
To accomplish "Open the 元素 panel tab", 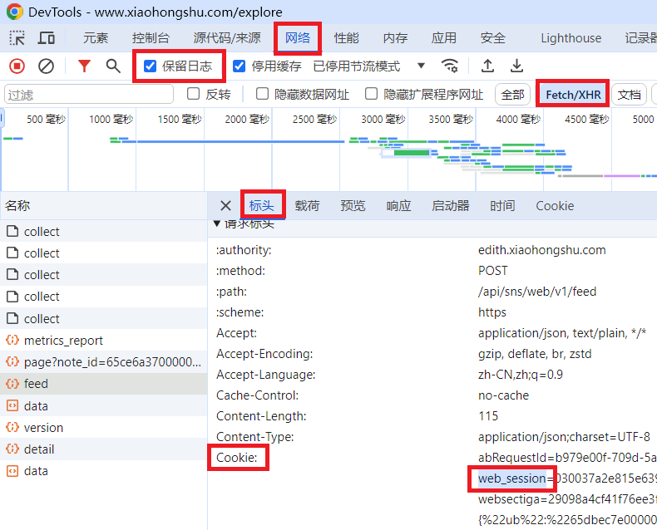I will 96,38.
